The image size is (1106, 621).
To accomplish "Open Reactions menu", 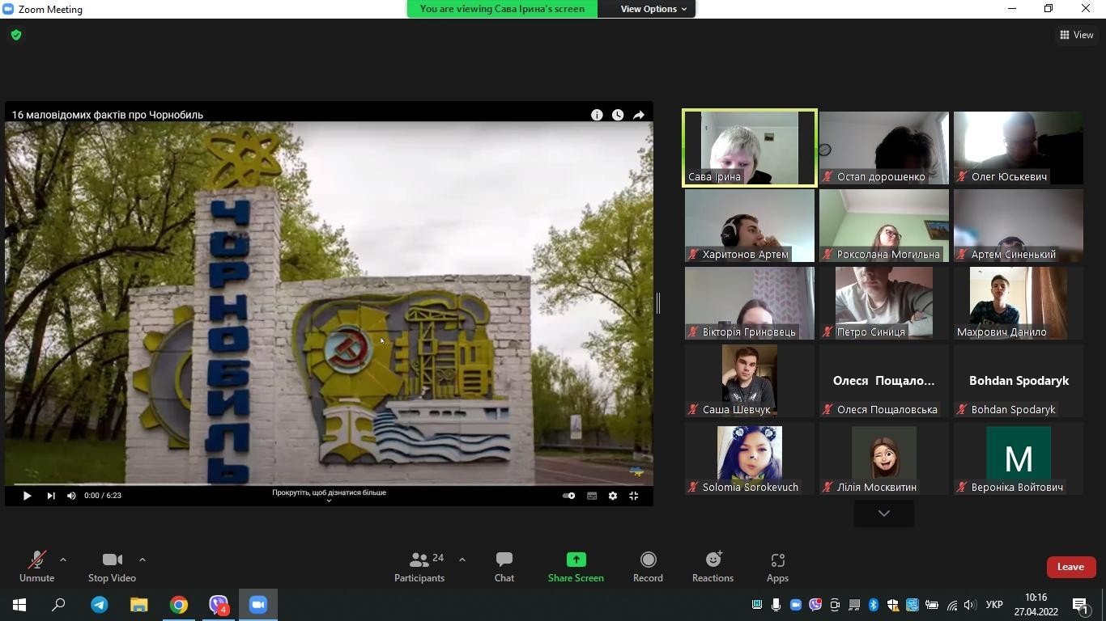I will [713, 566].
